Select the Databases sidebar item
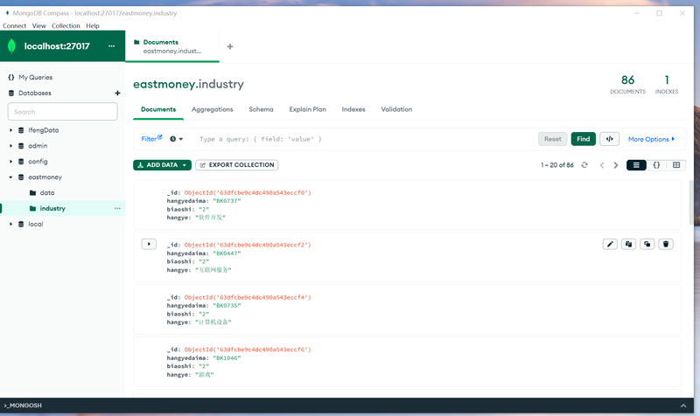Screen dimensions: 700x416 point(35,93)
